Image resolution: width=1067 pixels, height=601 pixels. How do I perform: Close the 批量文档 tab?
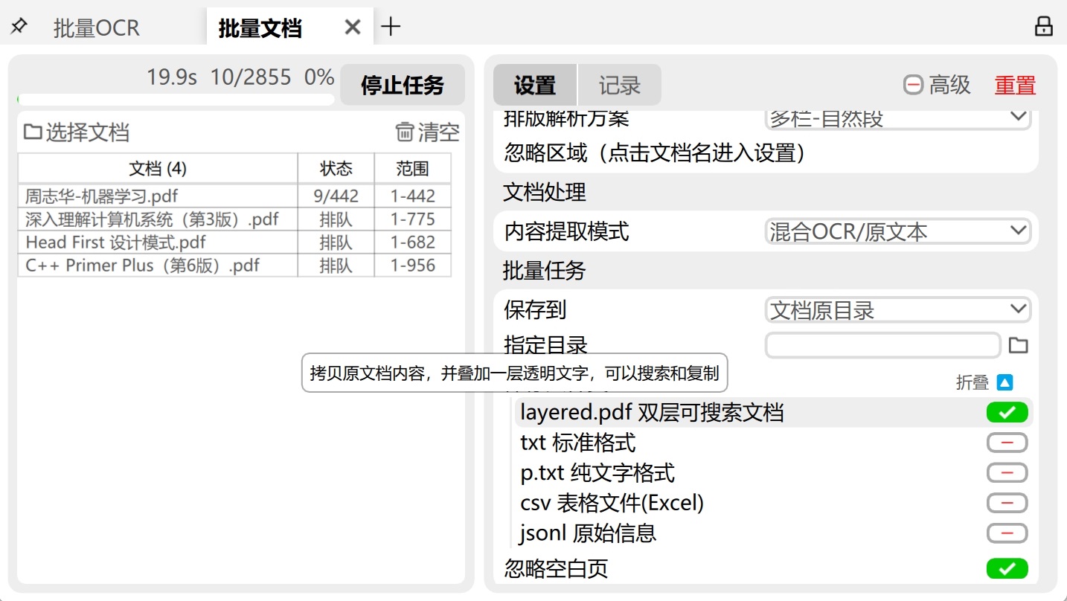click(353, 28)
